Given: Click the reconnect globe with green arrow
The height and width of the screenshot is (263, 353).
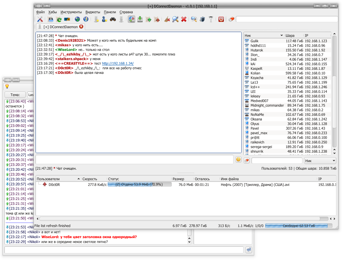Looking at the screenshot, I should point(77,19).
